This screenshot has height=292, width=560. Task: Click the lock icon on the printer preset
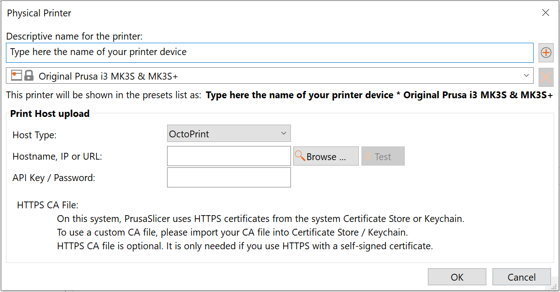tap(29, 76)
